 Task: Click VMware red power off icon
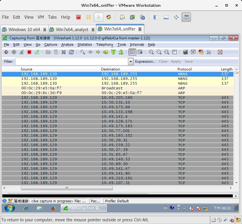(78, 17)
